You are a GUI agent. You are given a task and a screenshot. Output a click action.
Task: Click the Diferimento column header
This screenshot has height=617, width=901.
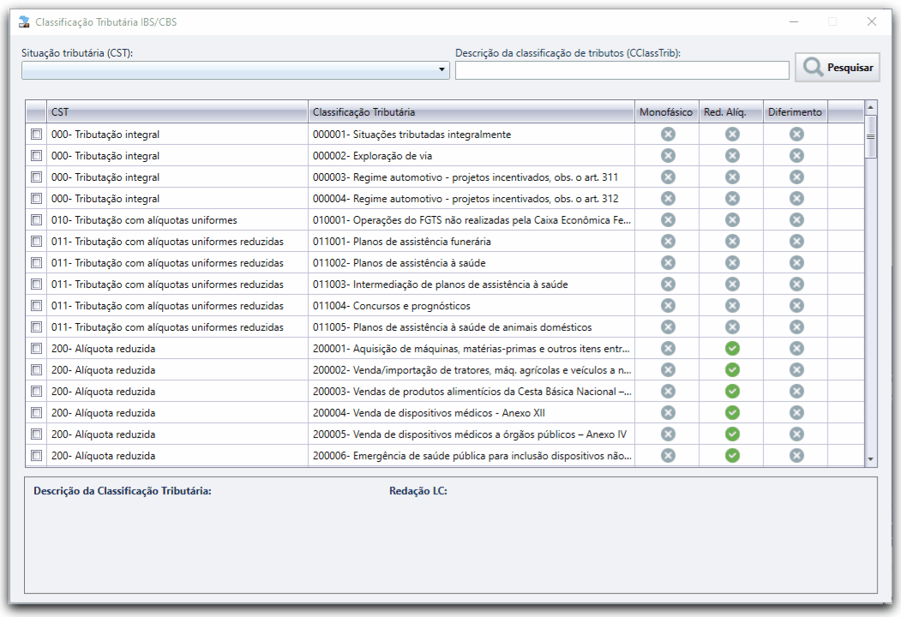point(795,112)
